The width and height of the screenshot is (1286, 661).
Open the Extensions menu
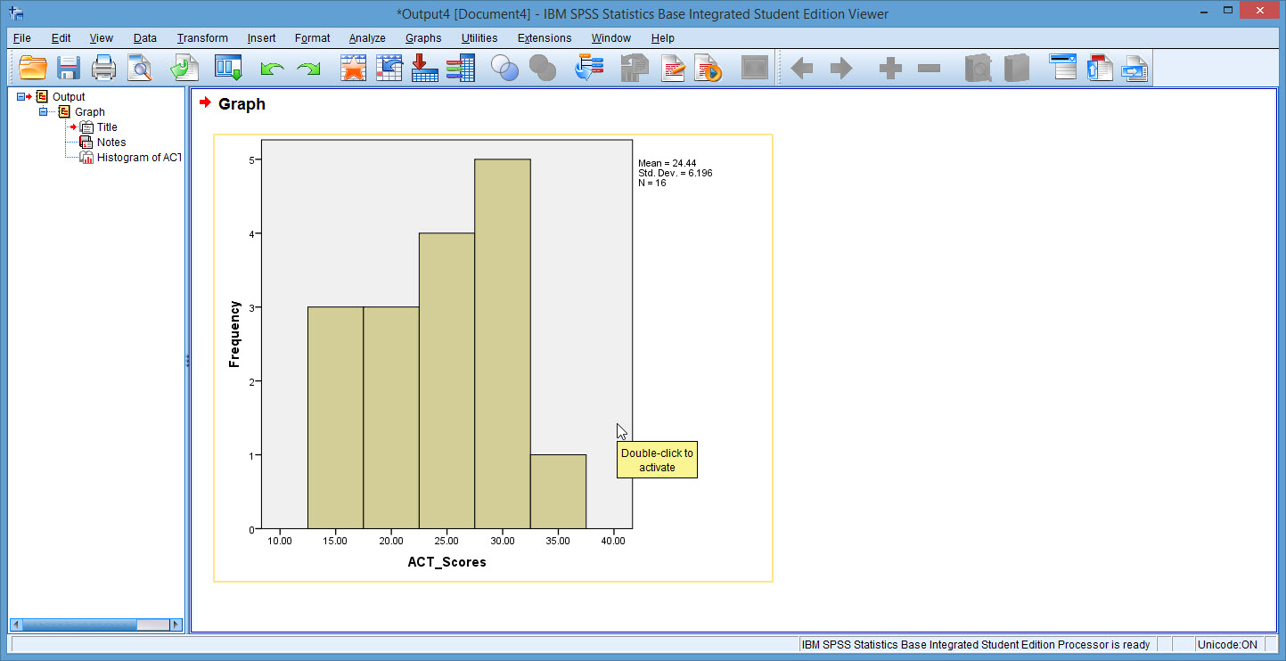tap(545, 38)
